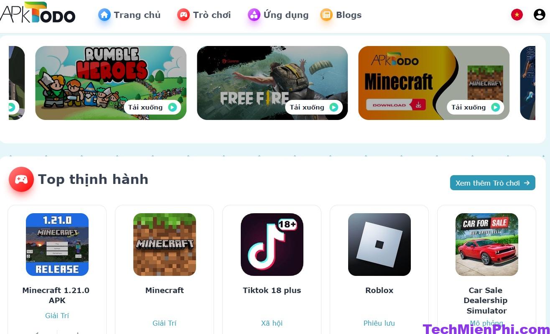The height and width of the screenshot is (334, 550).
Task: Open Trang chủ menu item
Action: [137, 15]
